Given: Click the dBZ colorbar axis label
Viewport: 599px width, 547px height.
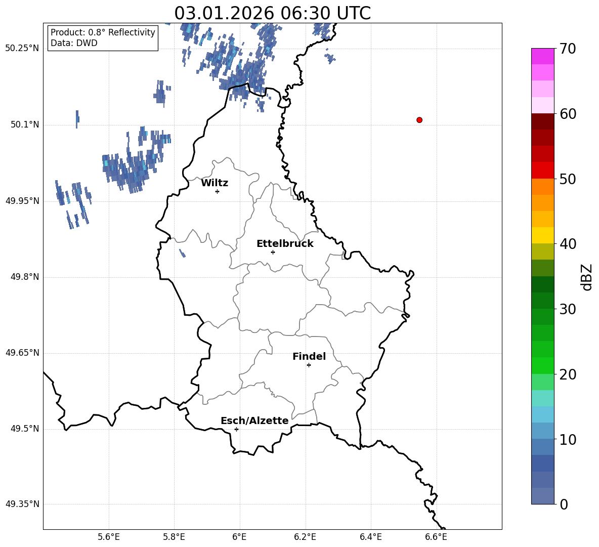Looking at the screenshot, I should [586, 277].
